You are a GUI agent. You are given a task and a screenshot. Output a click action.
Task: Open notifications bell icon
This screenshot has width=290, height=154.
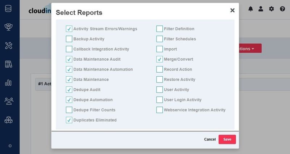(x=250, y=9)
